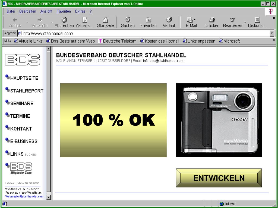The width and height of the screenshot is (278, 208).
Task: Click the sidebar vertical scrollbar thumb
Action: (48, 122)
